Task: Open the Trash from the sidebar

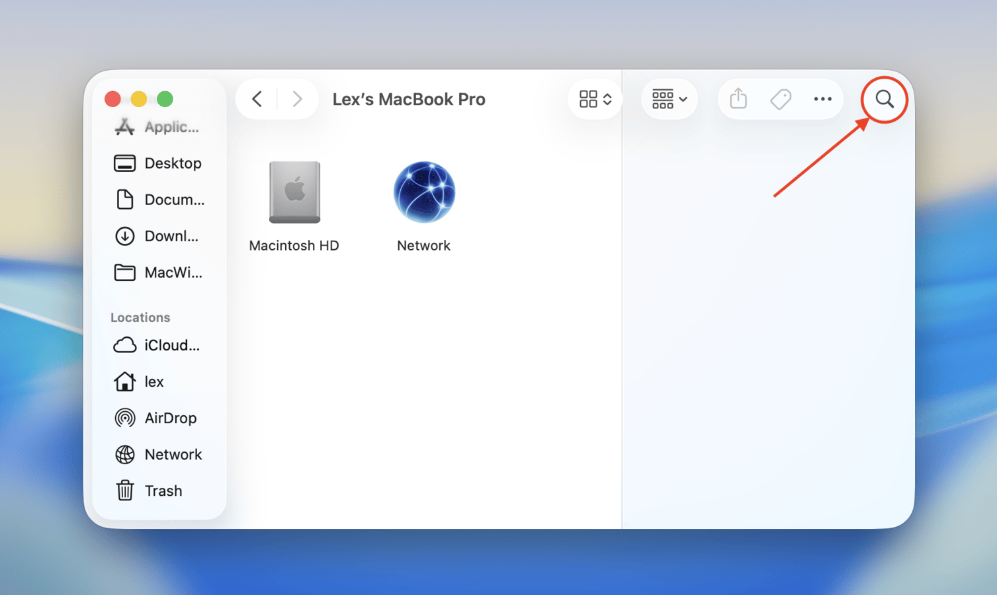Action: tap(163, 491)
